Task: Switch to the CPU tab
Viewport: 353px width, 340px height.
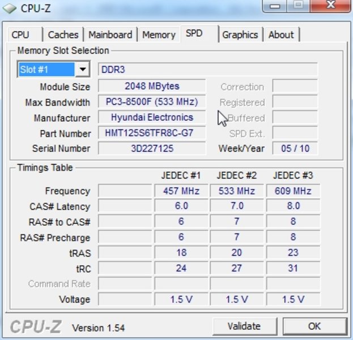Action: point(25,35)
